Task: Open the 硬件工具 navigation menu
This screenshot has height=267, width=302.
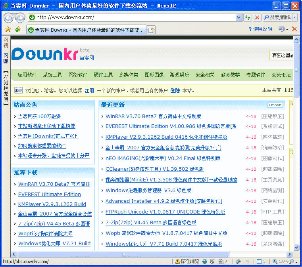Action: point(103,74)
